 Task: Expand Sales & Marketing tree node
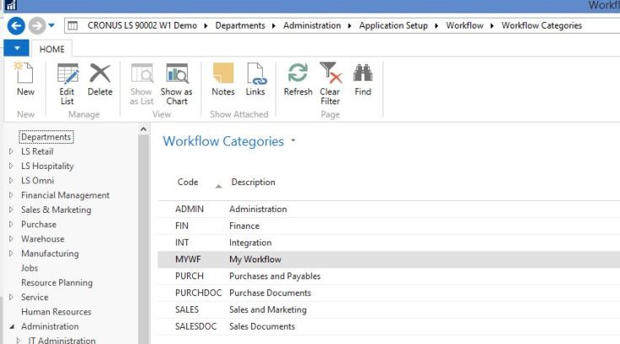[x=11, y=209]
